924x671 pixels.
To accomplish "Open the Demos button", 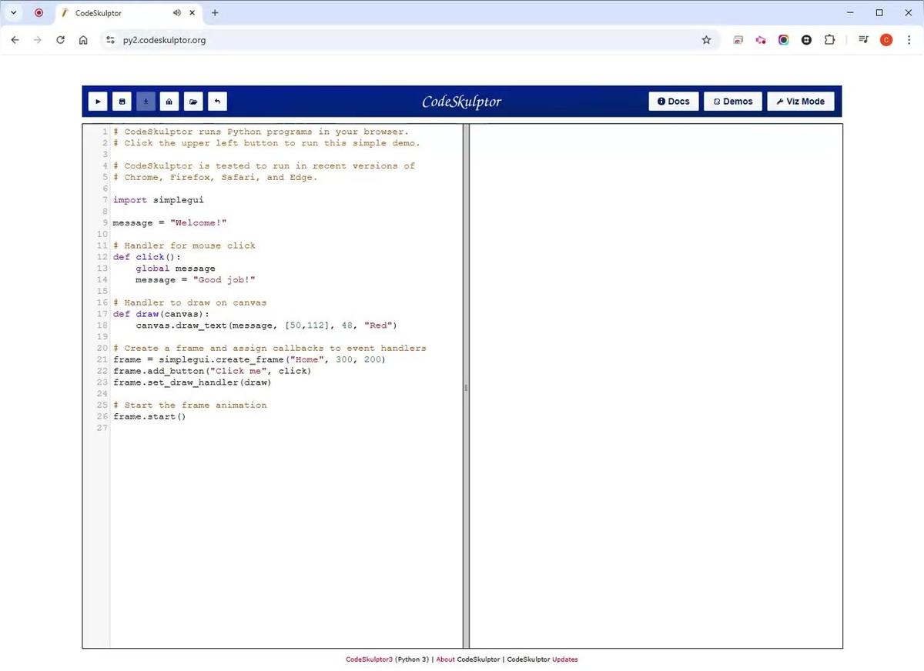I will coord(732,102).
